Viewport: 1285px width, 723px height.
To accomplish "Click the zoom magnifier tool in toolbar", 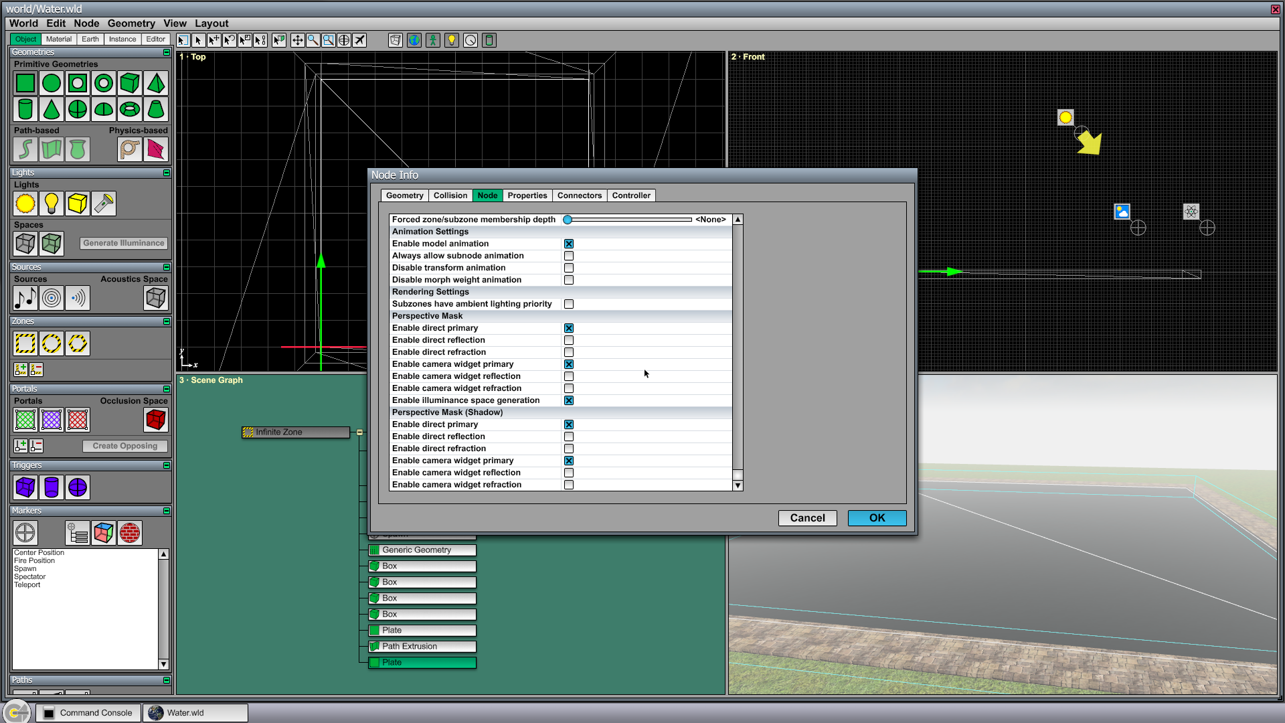I will (x=313, y=40).
